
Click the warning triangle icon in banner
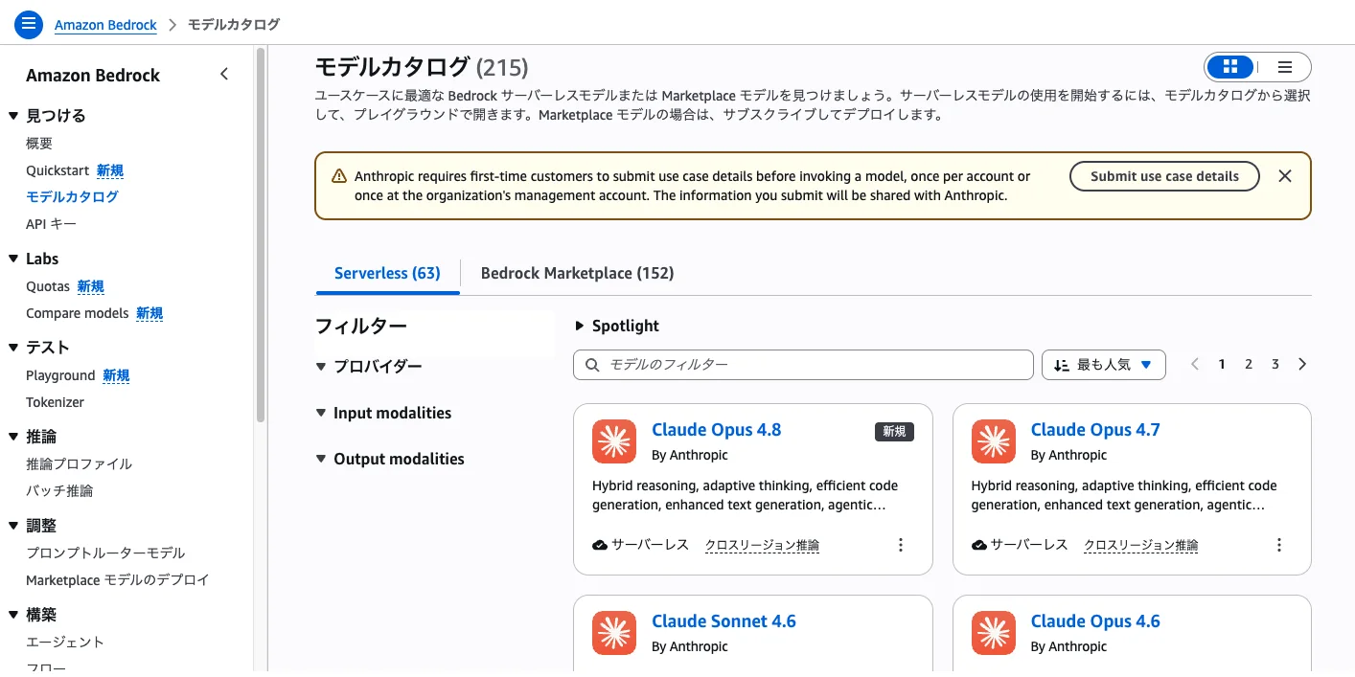click(x=339, y=176)
